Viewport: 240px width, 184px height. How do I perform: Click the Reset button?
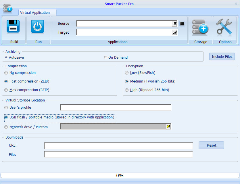tap(211, 145)
